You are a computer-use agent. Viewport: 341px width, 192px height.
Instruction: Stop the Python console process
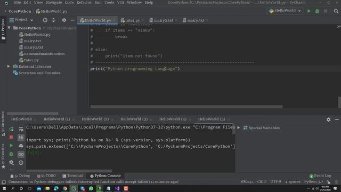tap(11, 137)
